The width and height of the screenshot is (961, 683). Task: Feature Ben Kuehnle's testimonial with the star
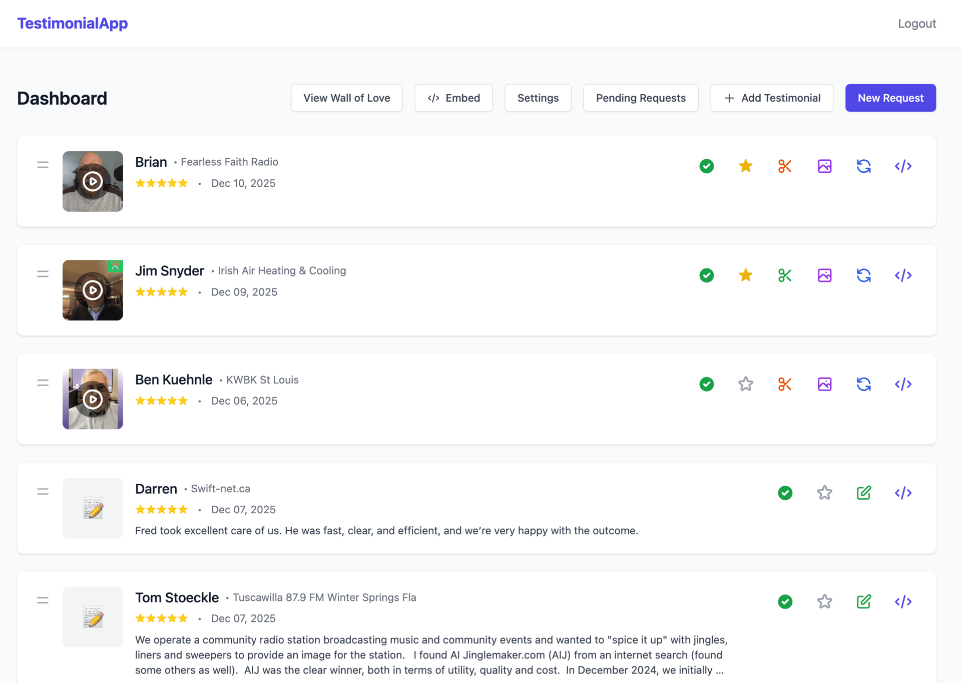tap(745, 384)
